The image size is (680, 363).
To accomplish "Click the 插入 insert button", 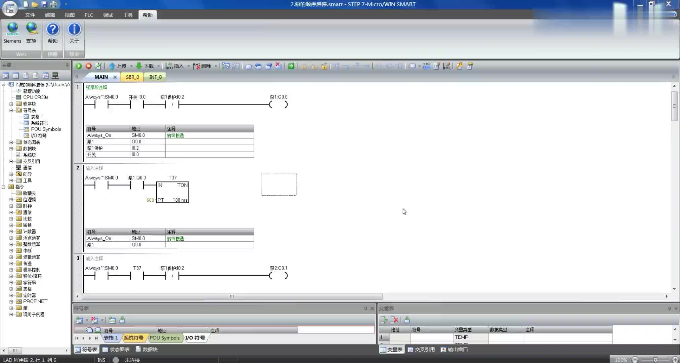I will coord(175,66).
